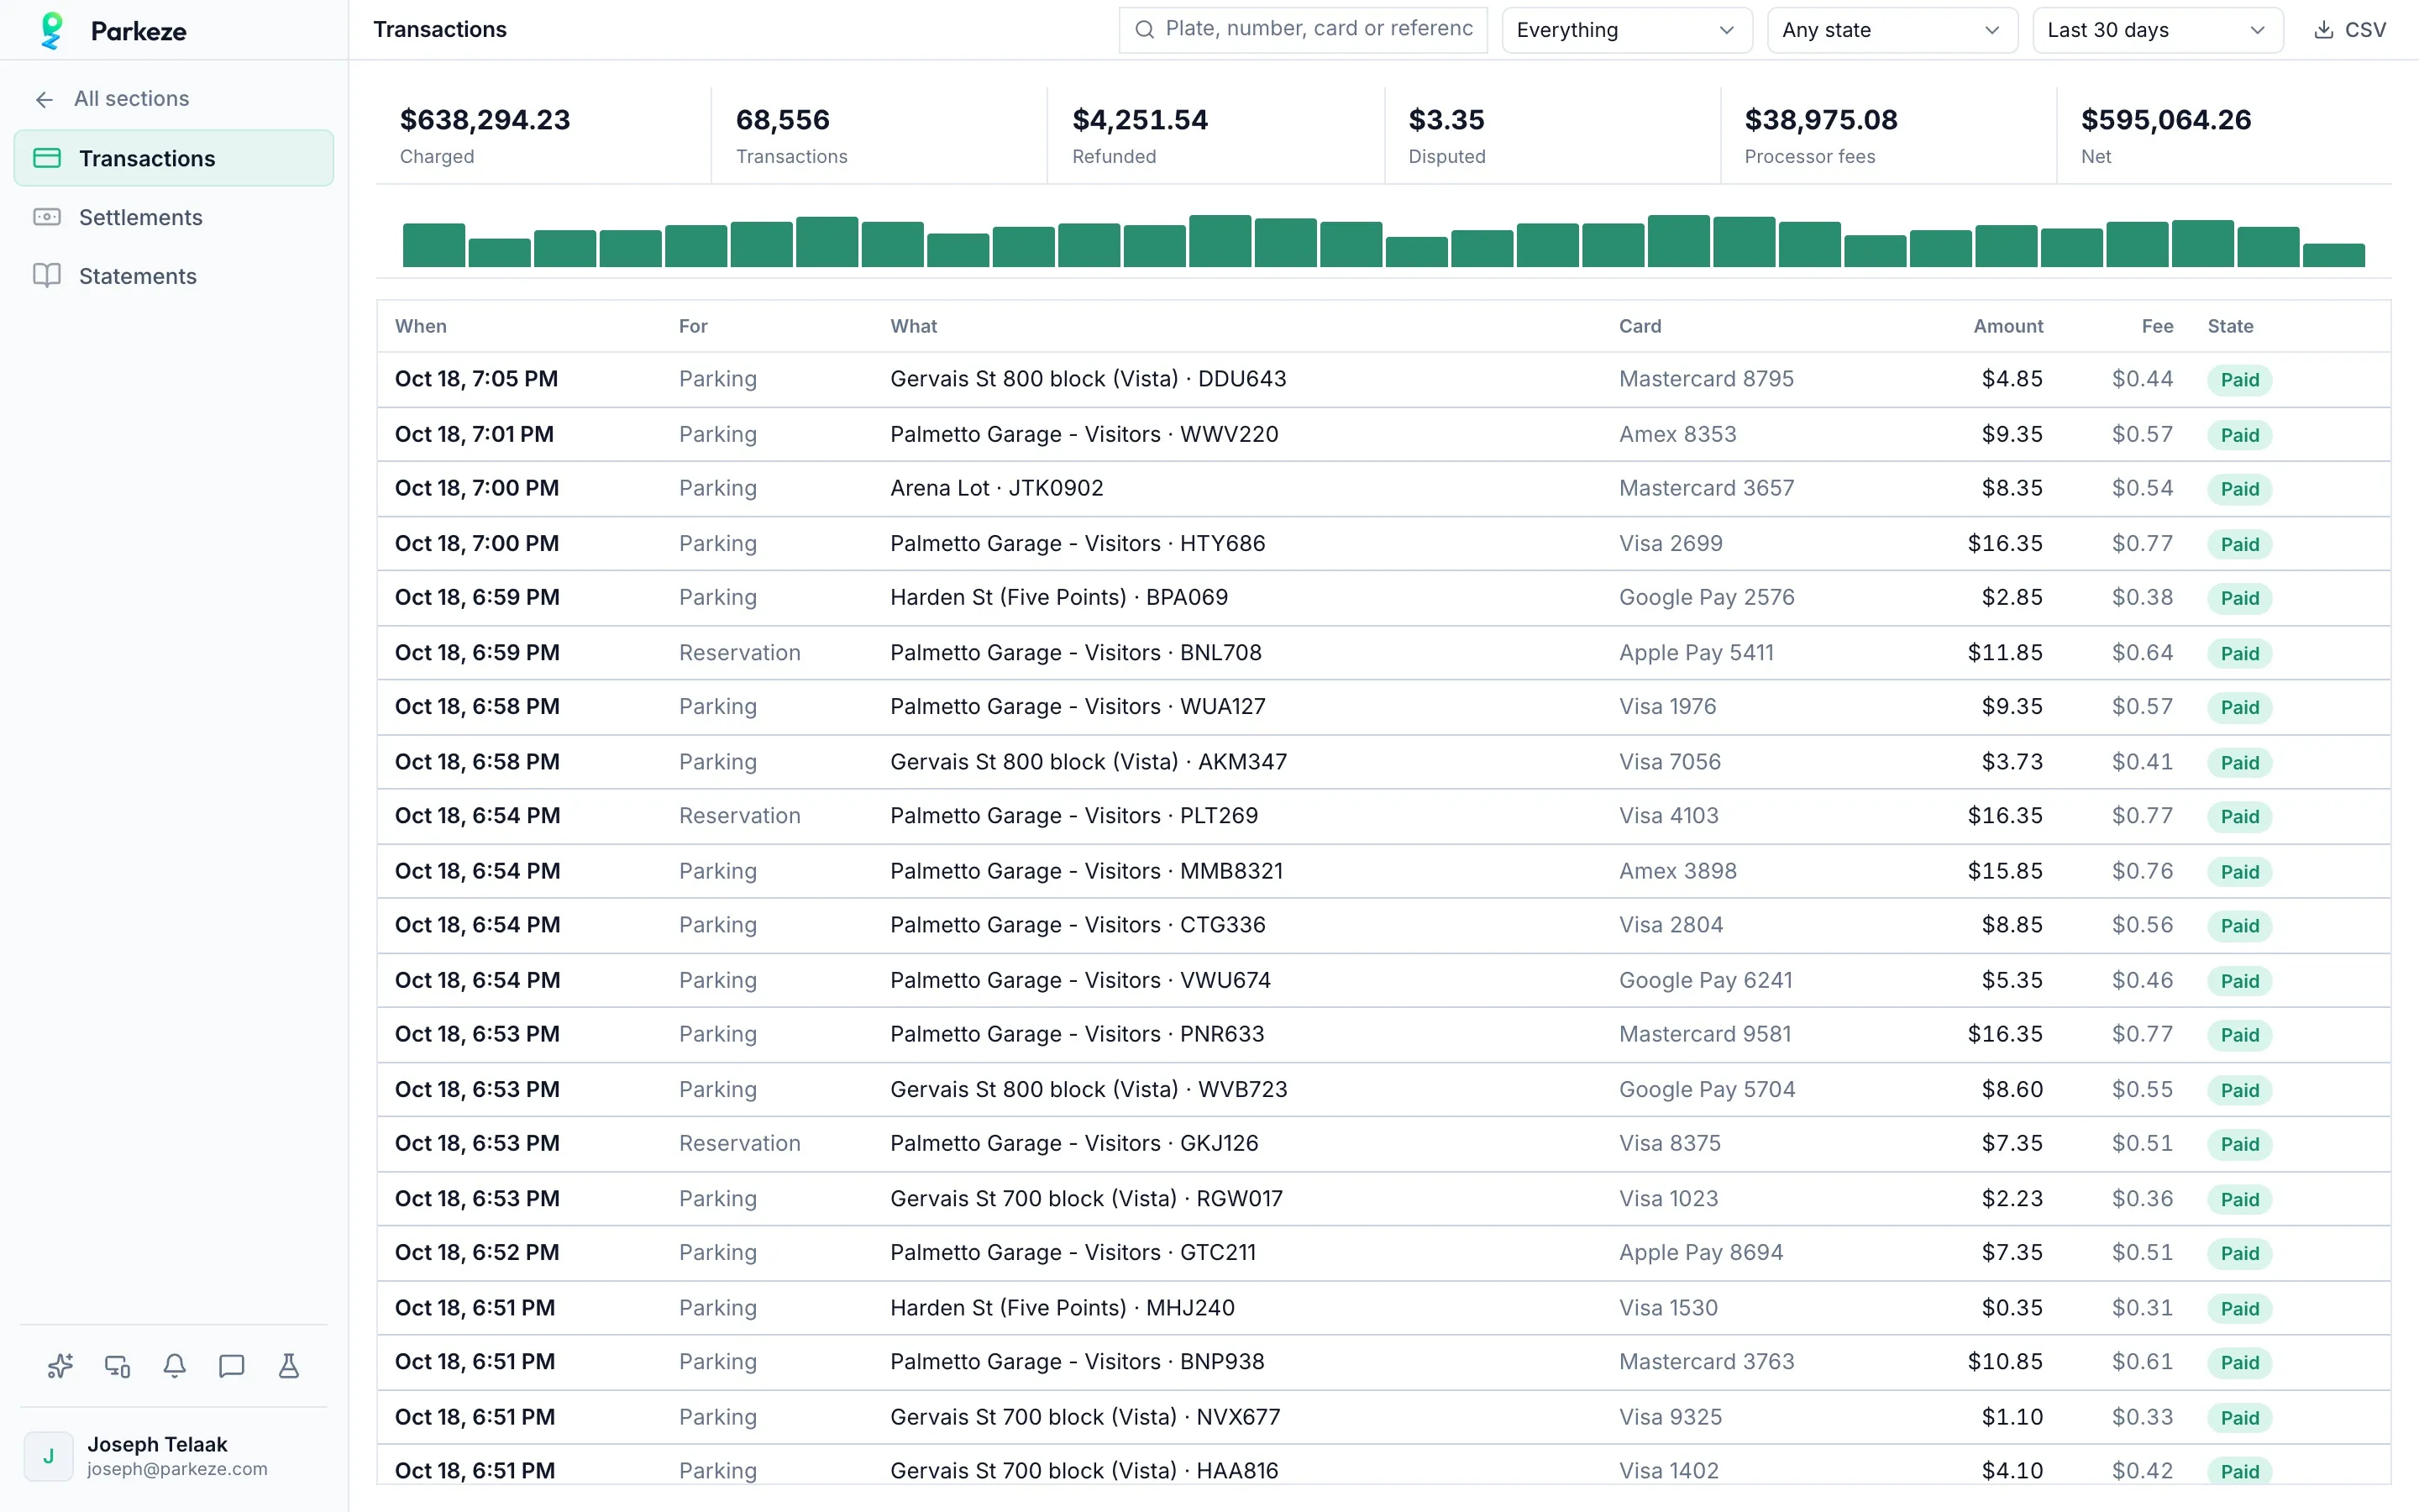Open the Everything filter dropdown
Image resolution: width=2419 pixels, height=1512 pixels.
click(1626, 30)
